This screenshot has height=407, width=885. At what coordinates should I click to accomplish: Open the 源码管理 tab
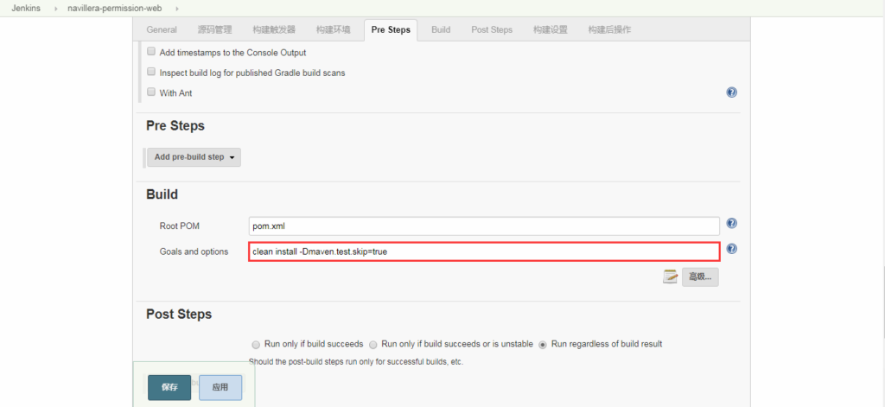tap(215, 29)
